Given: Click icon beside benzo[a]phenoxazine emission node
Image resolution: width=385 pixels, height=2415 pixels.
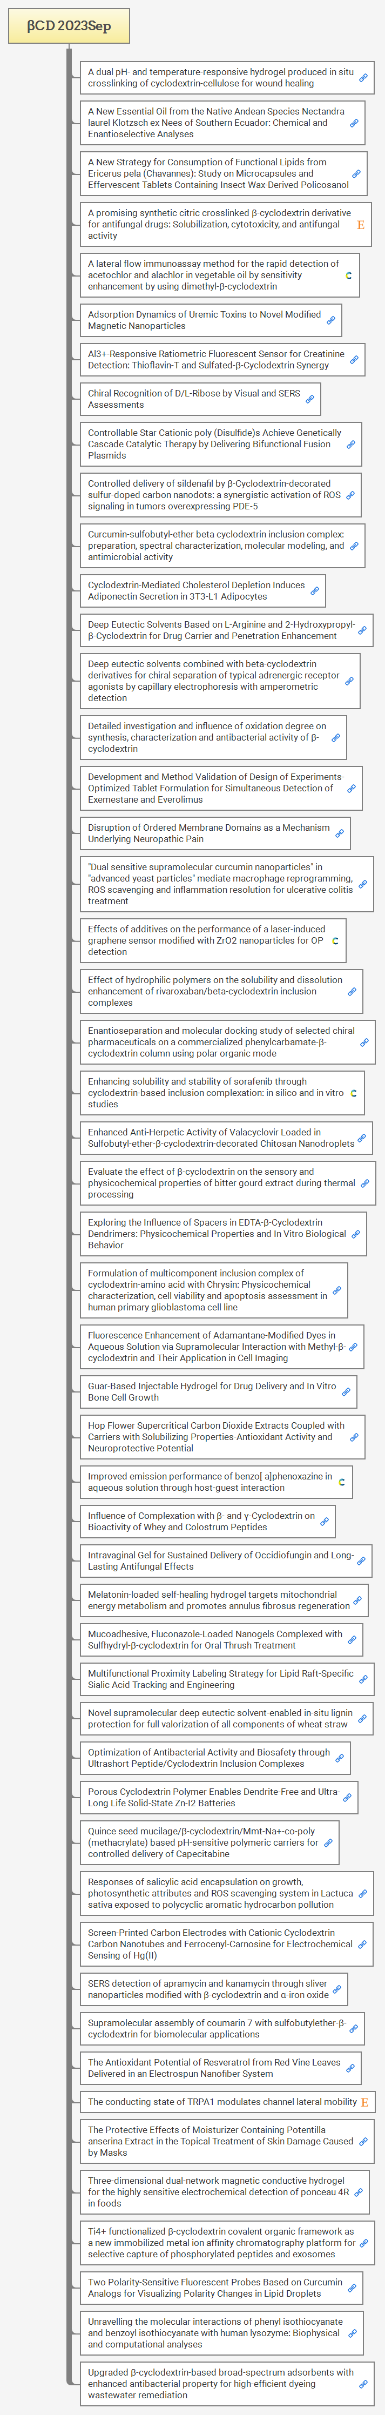Looking at the screenshot, I should pyautogui.click(x=341, y=1482).
